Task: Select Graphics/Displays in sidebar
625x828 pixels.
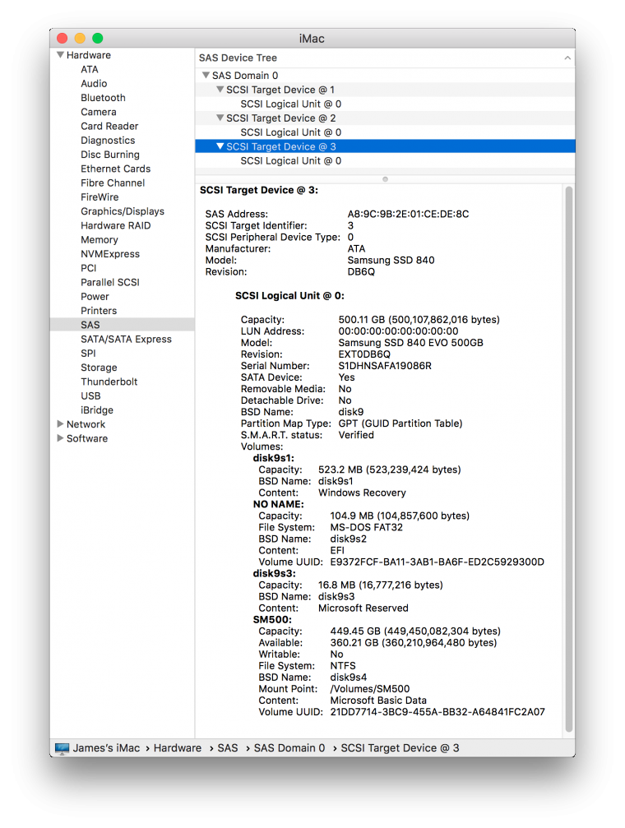Action: click(x=123, y=211)
